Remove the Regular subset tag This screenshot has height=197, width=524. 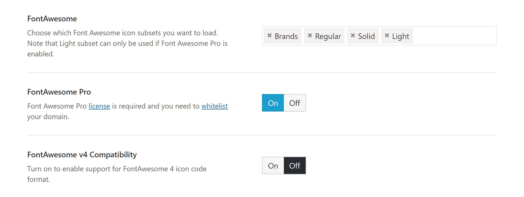coord(310,36)
